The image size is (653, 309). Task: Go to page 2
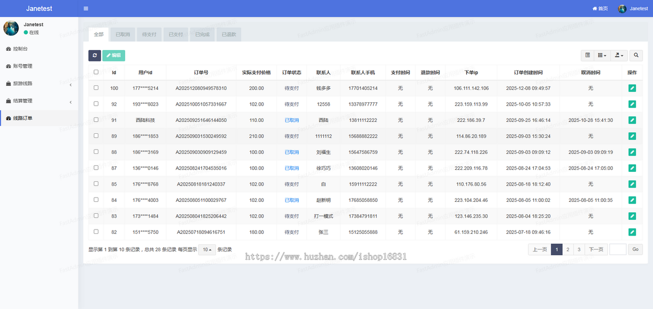pos(568,250)
